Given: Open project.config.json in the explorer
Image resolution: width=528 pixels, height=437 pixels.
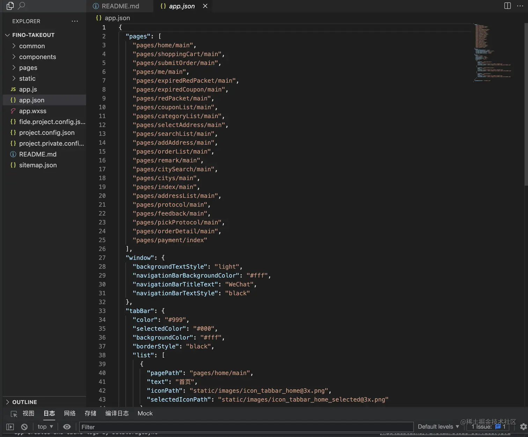Looking at the screenshot, I should (44, 133).
